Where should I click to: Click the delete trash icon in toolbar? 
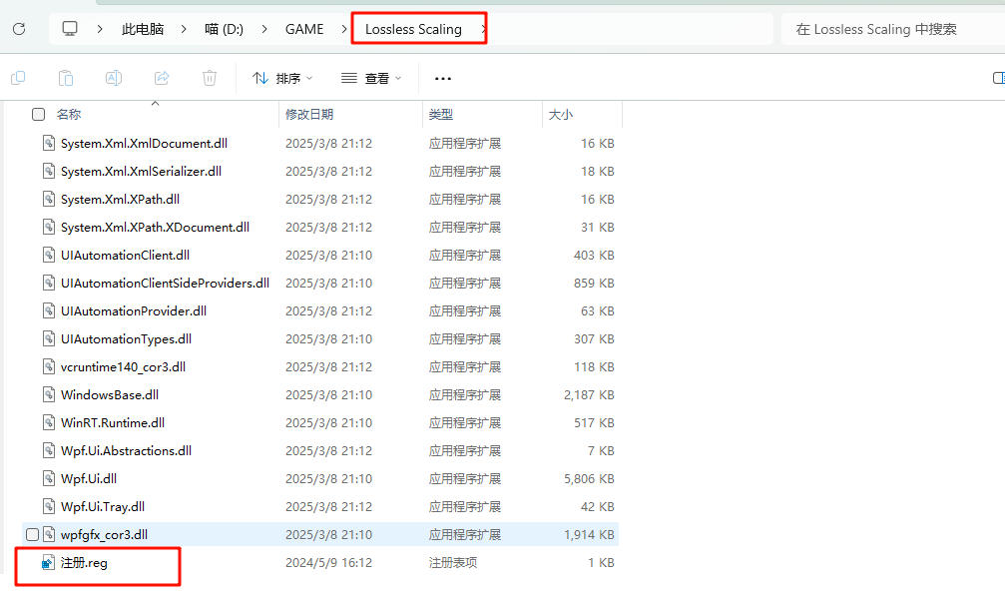[x=210, y=78]
